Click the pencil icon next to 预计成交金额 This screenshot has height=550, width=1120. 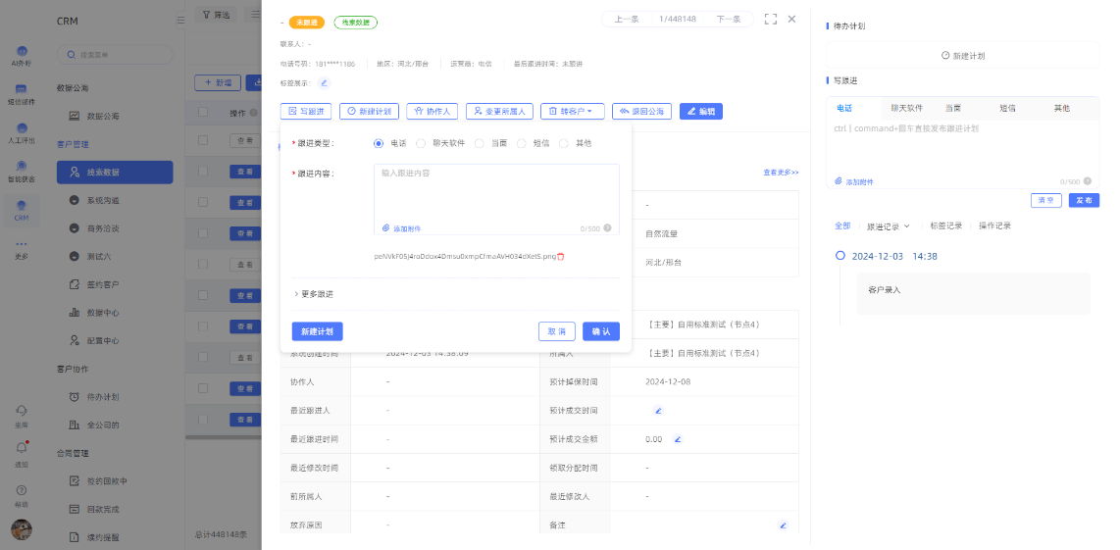pos(677,439)
